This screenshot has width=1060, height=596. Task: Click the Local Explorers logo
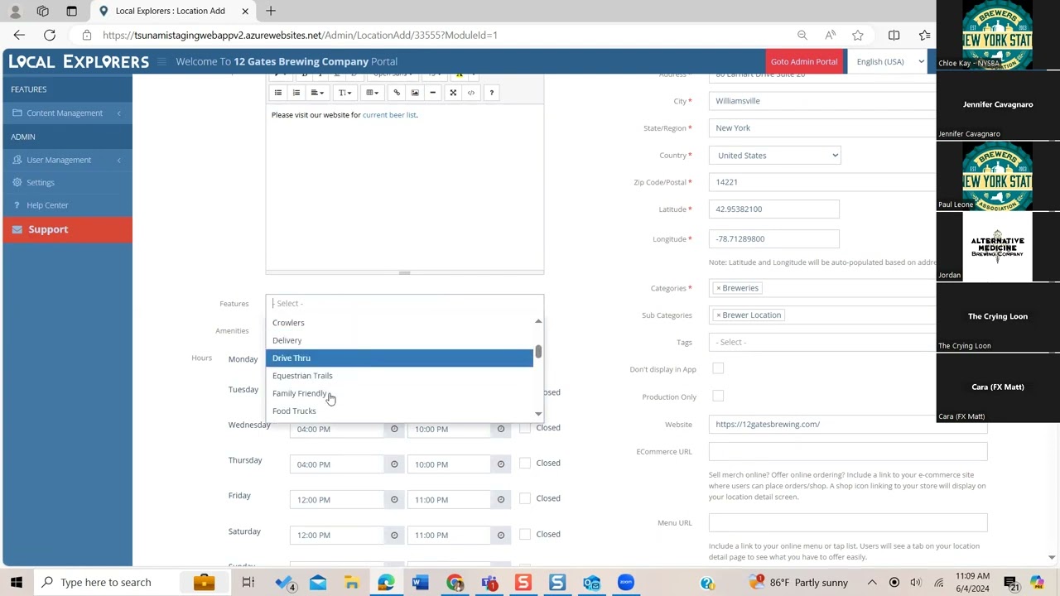79,61
